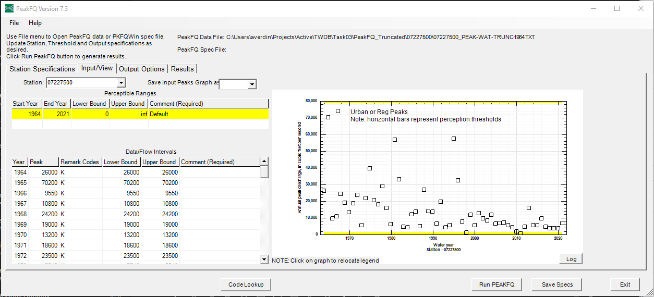Select the Input/View tab
Viewport: 654px width, 297px height.
pyautogui.click(x=97, y=68)
